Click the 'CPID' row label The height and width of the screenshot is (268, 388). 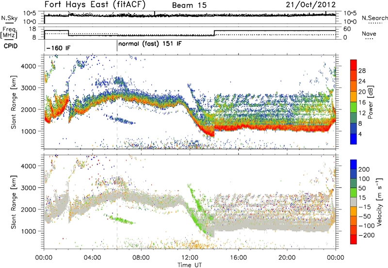point(11,46)
